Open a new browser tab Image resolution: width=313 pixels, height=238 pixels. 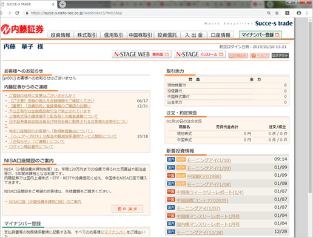(62, 4)
